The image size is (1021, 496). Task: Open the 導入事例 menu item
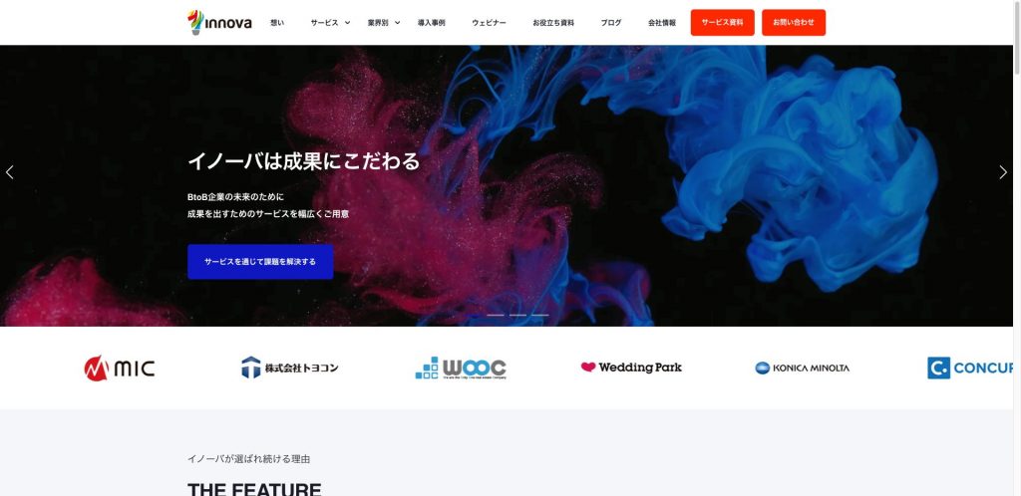tap(431, 23)
